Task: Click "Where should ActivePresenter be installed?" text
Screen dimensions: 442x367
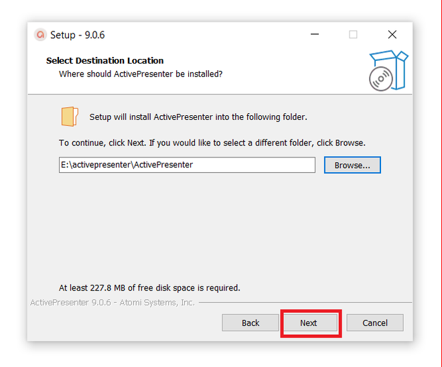Action: click(x=141, y=74)
